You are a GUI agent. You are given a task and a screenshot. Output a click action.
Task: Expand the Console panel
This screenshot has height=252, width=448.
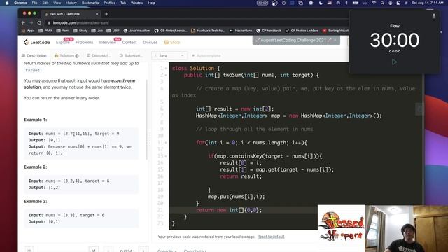167,251
